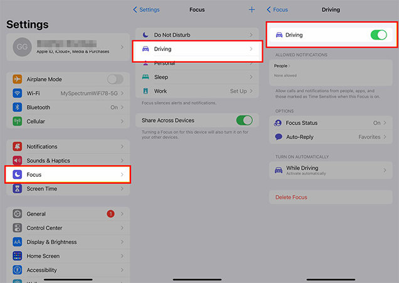Enable Airplane Mode switch
This screenshot has width=399, height=283.
[x=115, y=79]
